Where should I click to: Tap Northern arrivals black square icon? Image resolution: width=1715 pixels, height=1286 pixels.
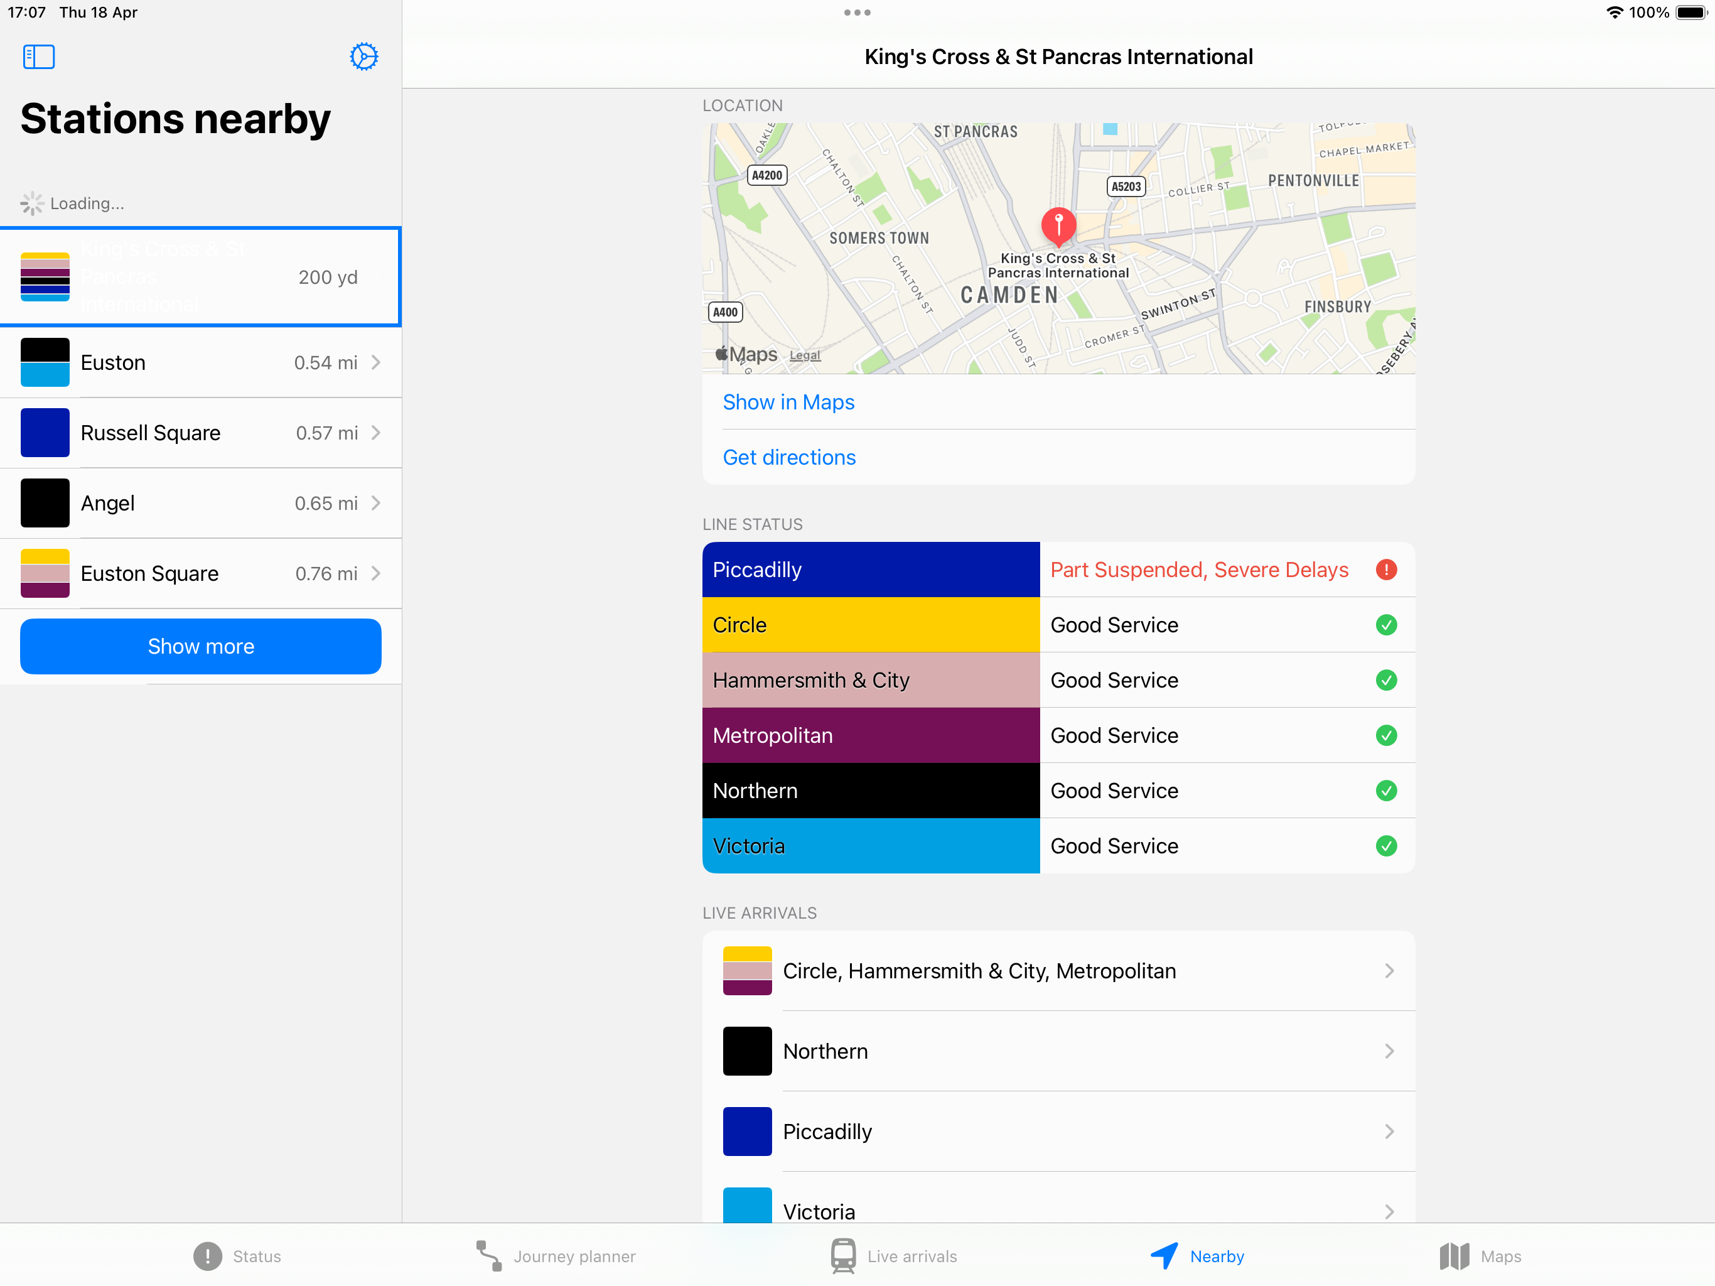[748, 1052]
